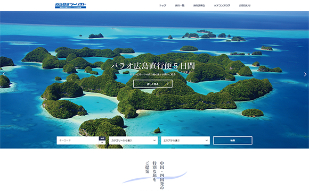Select the 'and' search mode toggle
The image size is (309, 191).
(x=102, y=138)
